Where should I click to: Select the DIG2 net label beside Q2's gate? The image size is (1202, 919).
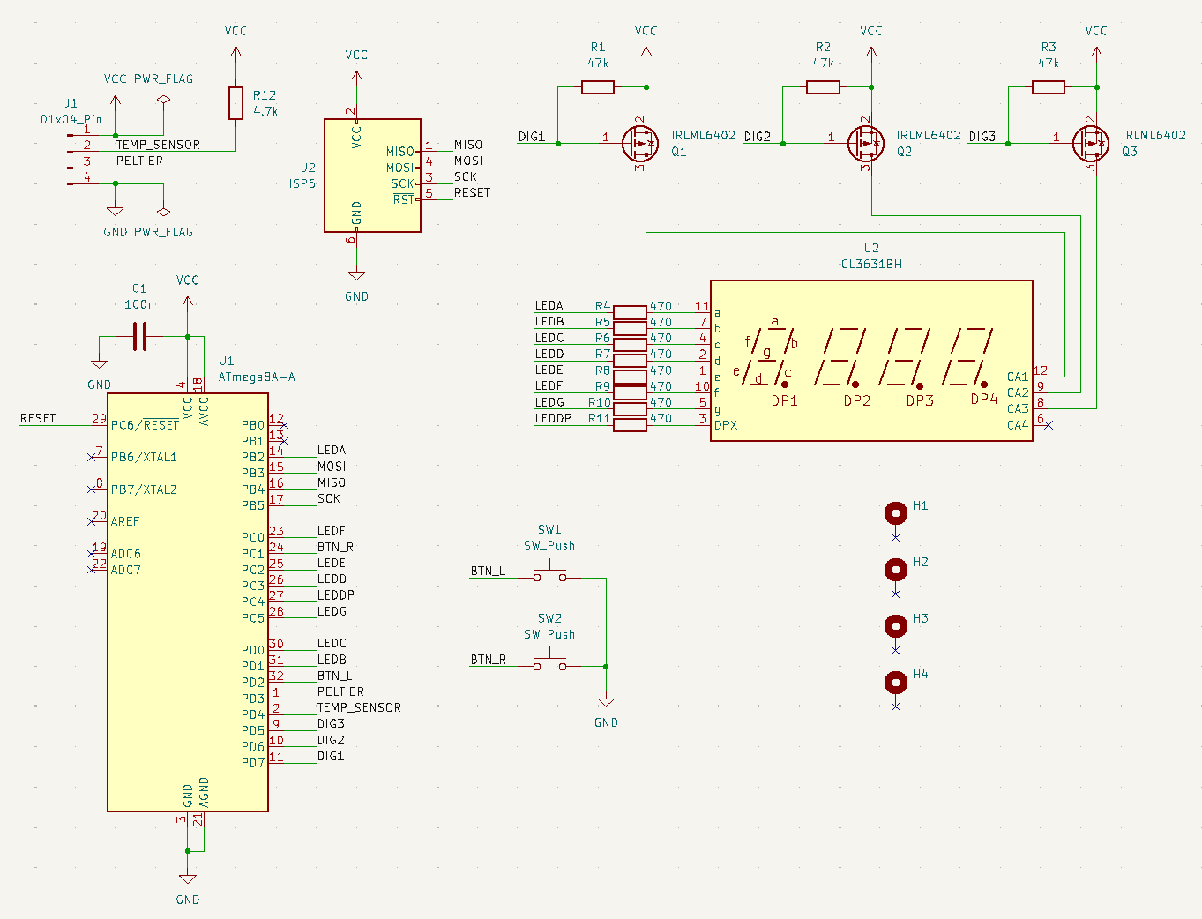pos(758,136)
